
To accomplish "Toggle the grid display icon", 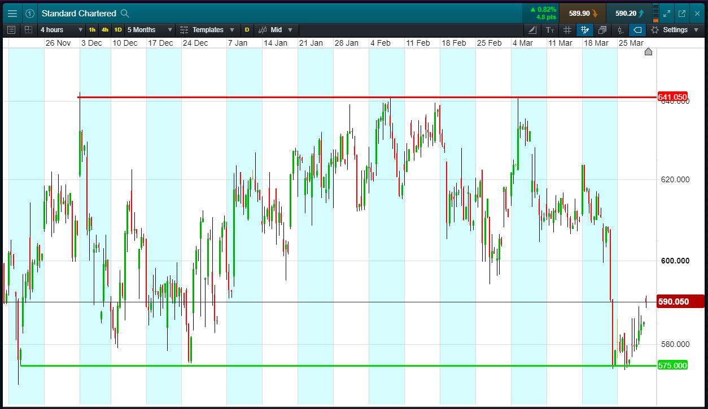I will tap(567, 30).
